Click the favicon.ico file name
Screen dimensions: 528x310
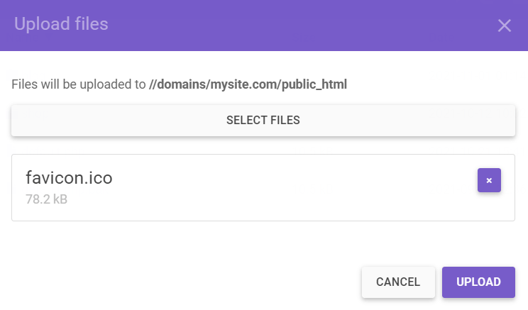pos(69,178)
